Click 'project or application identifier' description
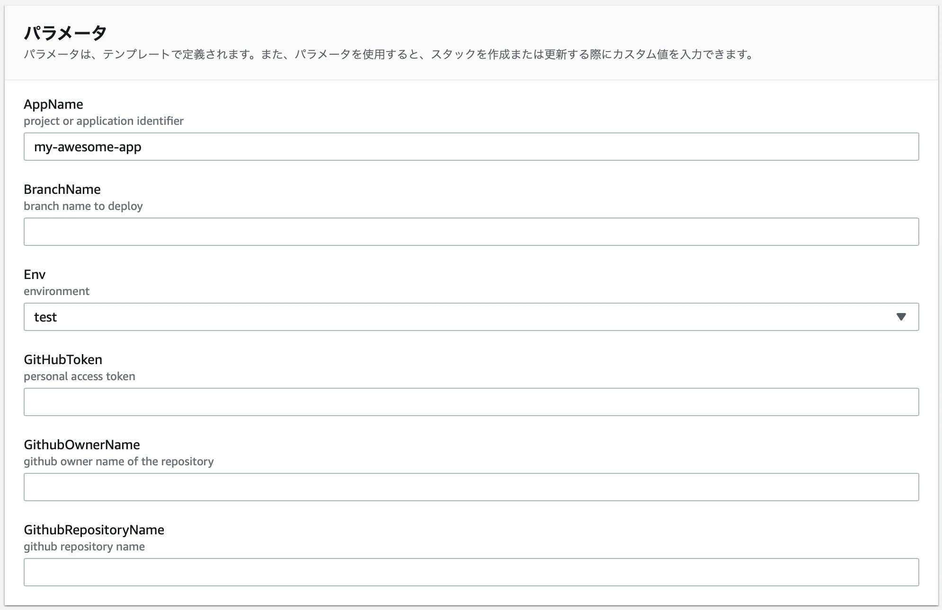Image resolution: width=942 pixels, height=610 pixels. point(104,121)
